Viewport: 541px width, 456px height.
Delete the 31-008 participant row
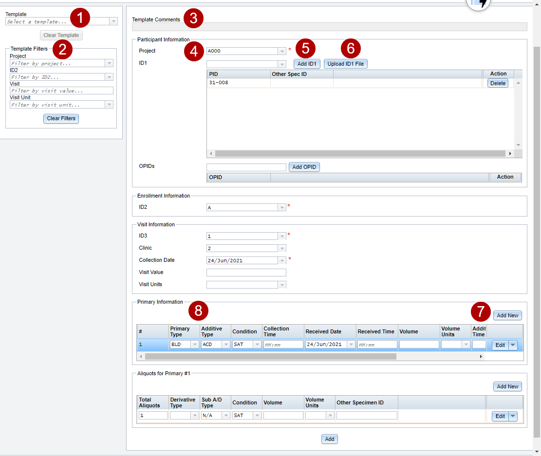point(498,83)
